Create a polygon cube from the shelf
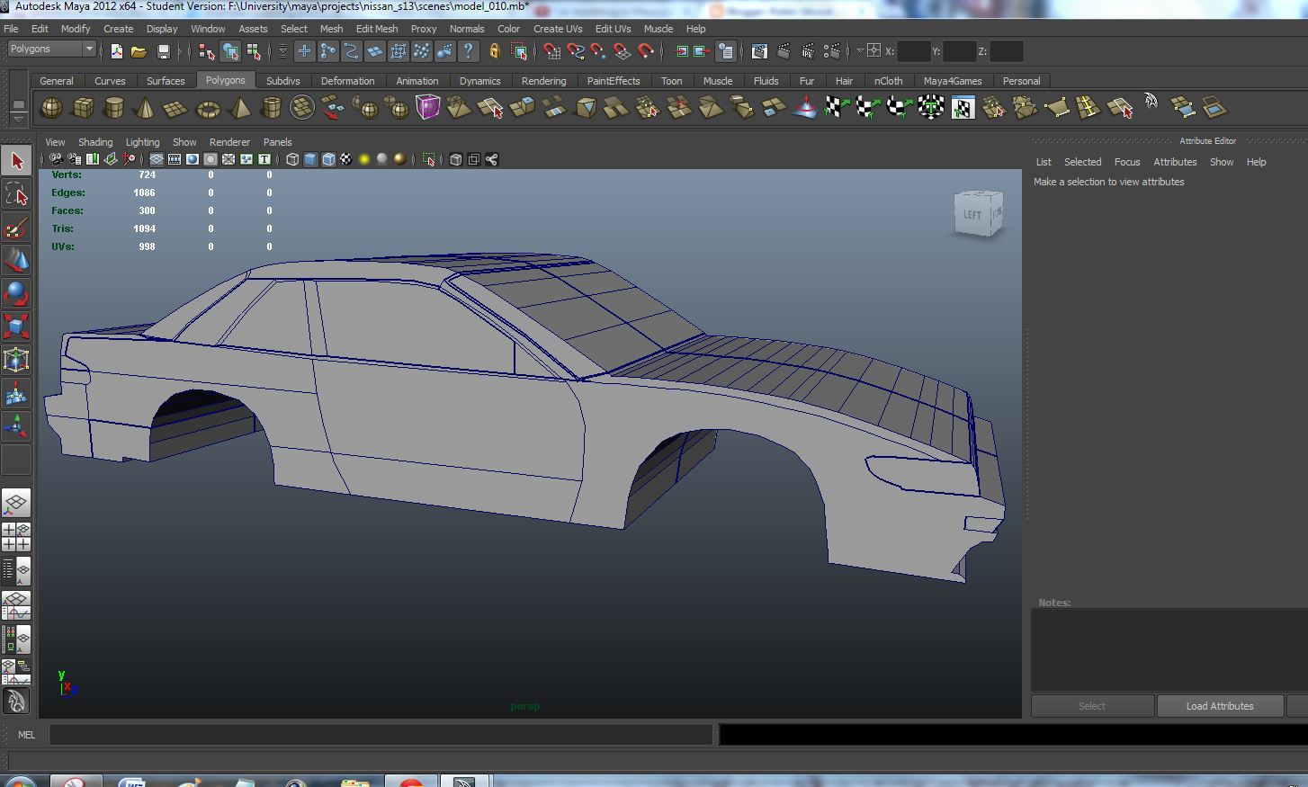The height and width of the screenshot is (787, 1308). 83,108
